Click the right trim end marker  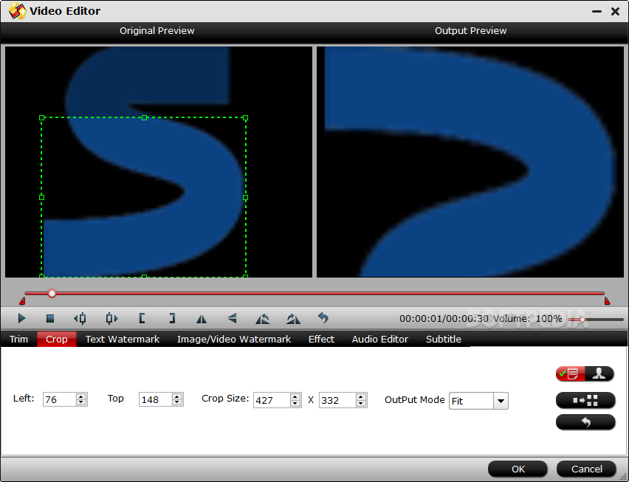click(608, 300)
